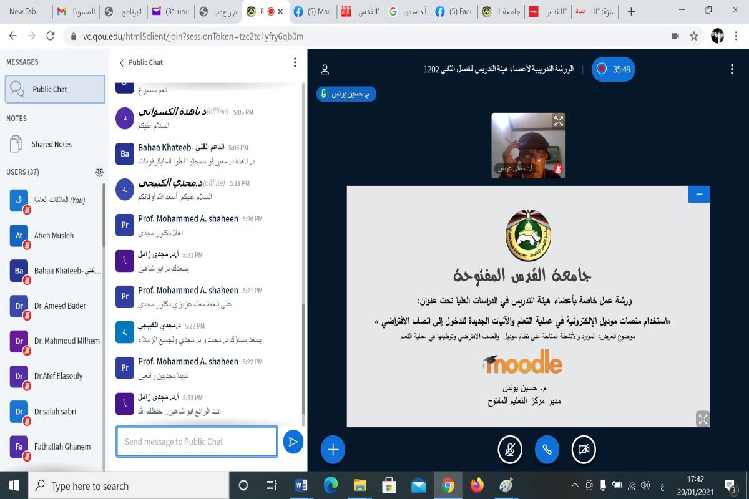Open the blue plus Actions button

click(x=333, y=450)
